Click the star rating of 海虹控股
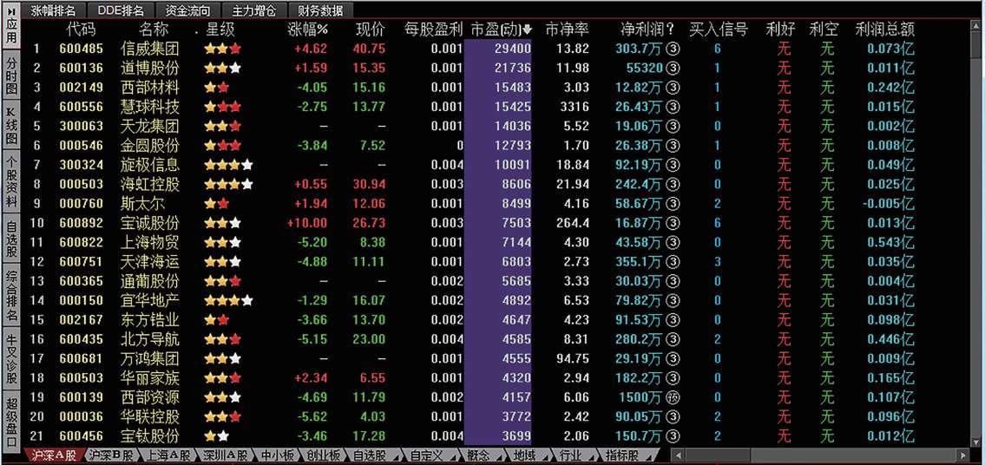This screenshot has width=985, height=465. [x=228, y=185]
